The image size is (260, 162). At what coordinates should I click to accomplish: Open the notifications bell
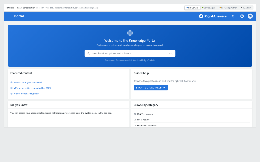pyautogui.click(x=233, y=16)
